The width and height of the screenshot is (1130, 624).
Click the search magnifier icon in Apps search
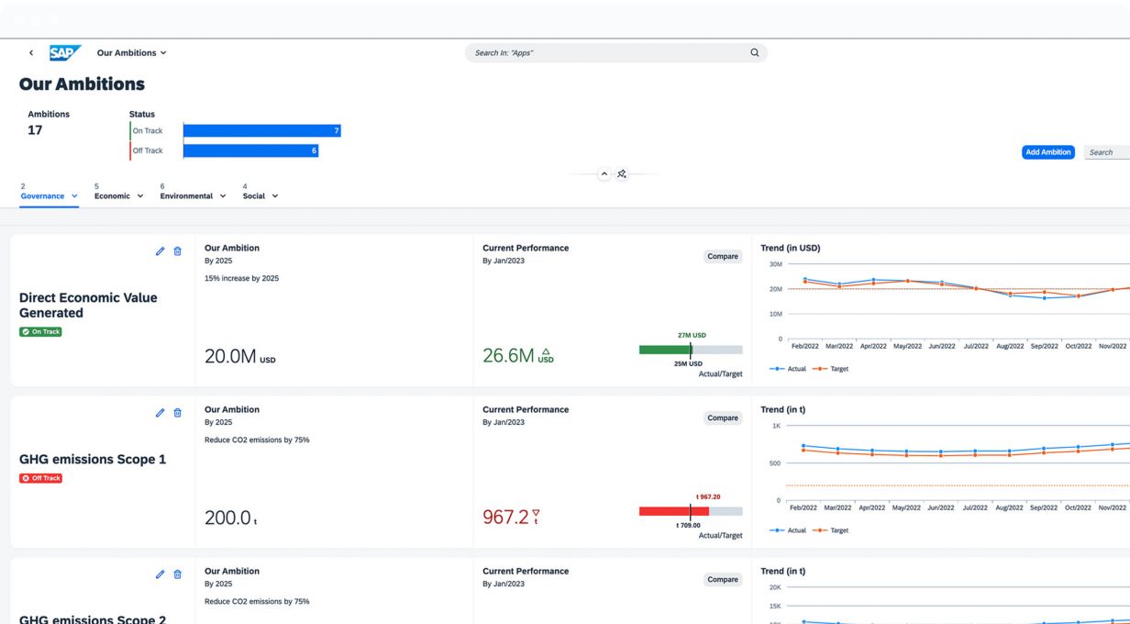(754, 53)
